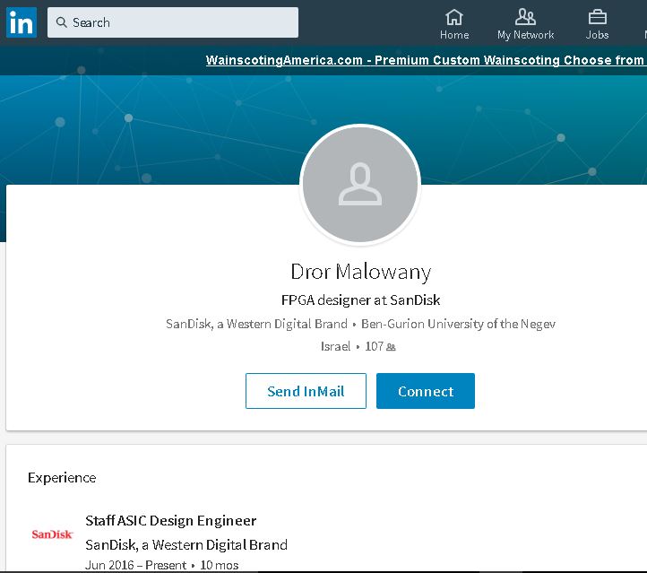647x573 pixels.
Task: Click the connections icon next to 107
Action: click(x=391, y=346)
